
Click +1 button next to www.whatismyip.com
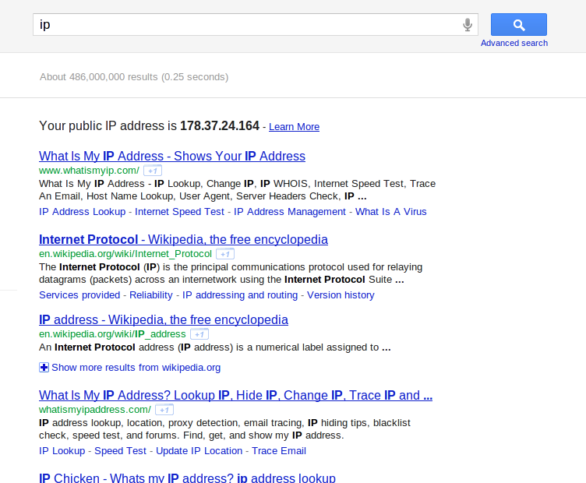pos(153,171)
